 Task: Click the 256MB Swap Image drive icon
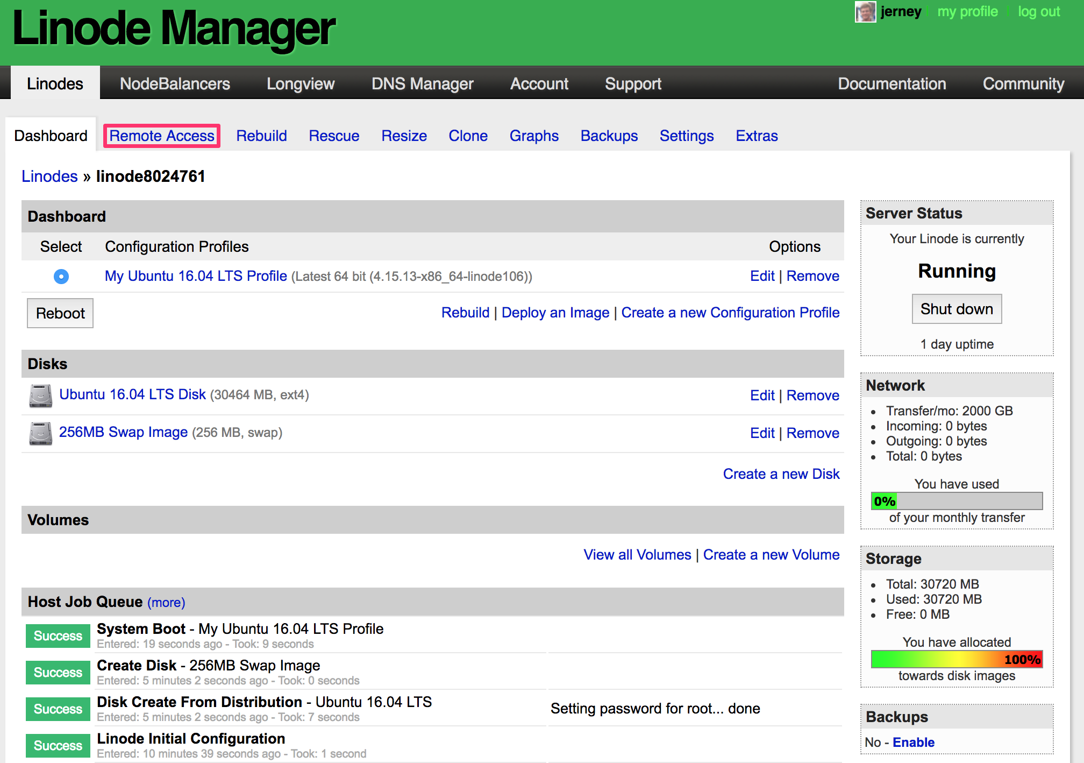40,433
